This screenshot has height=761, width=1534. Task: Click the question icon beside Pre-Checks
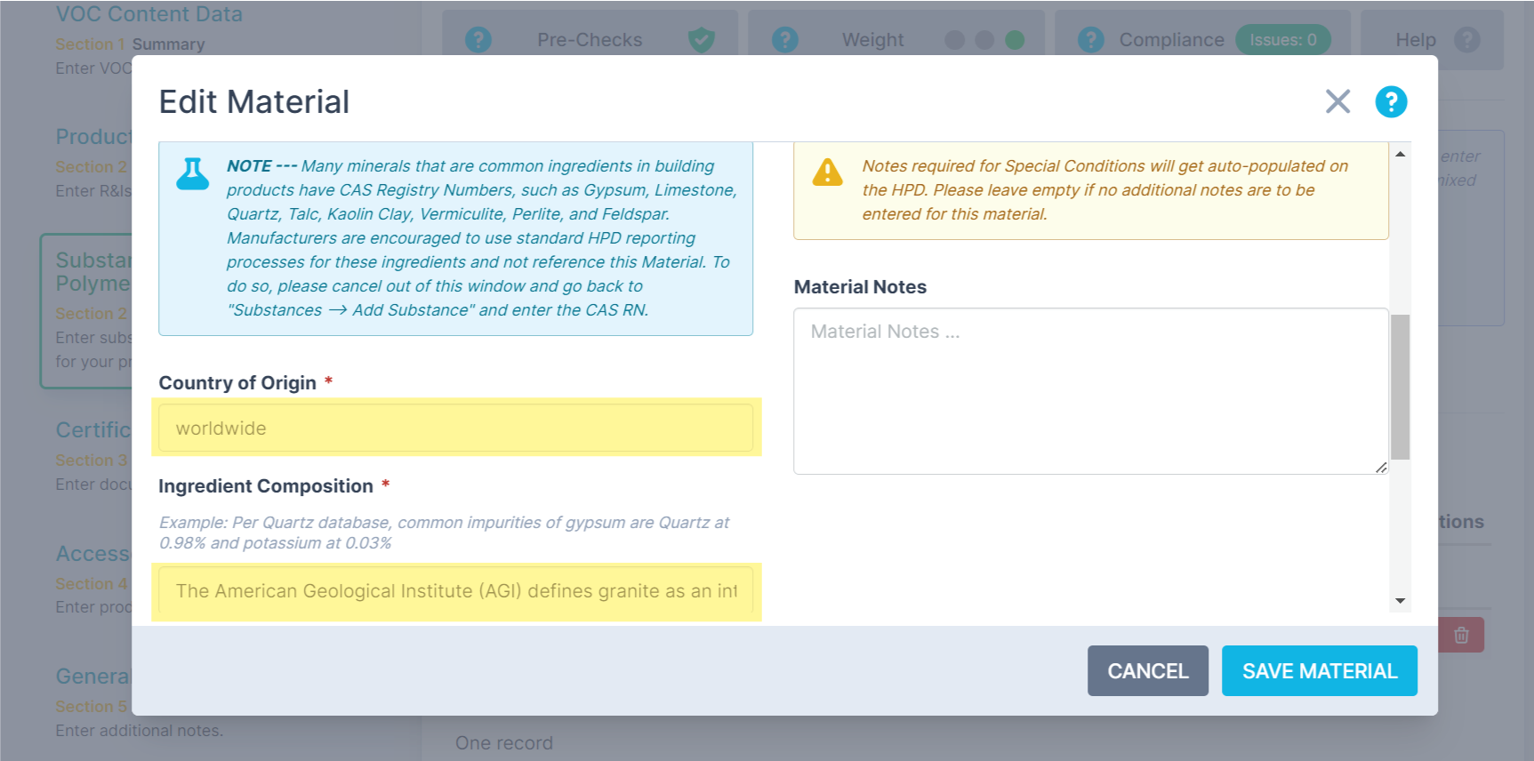(x=478, y=40)
